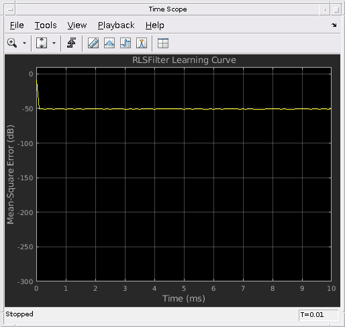This screenshot has width=345, height=327.
Task: Click the T=0.01 time status field
Action: [x=319, y=315]
